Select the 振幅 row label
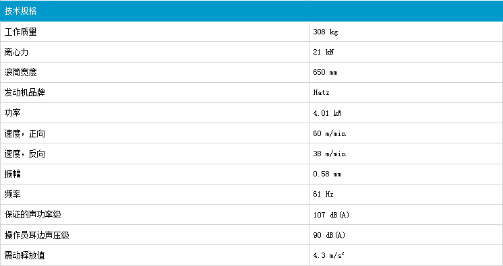This screenshot has width=503, height=266. coord(12,174)
